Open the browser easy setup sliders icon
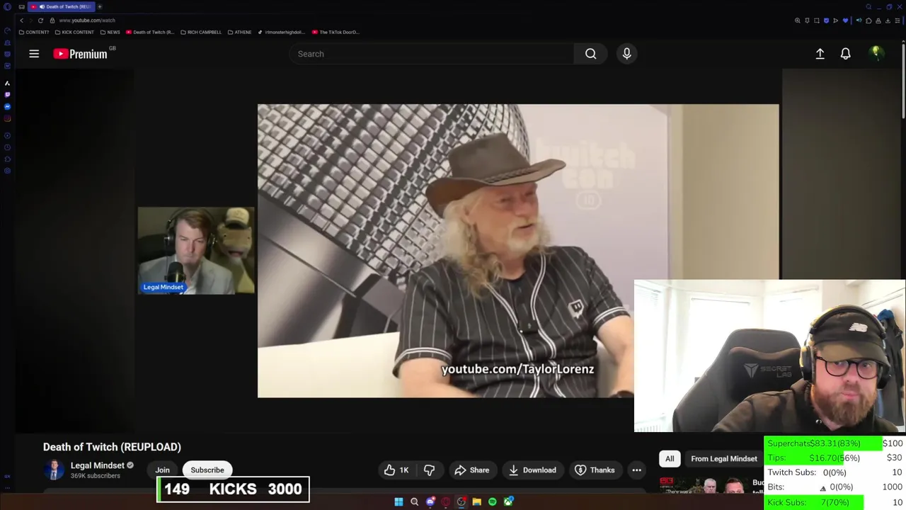This screenshot has width=906, height=510. [x=898, y=21]
